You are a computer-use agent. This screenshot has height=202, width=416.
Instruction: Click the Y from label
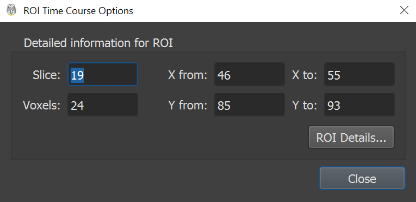(x=188, y=105)
